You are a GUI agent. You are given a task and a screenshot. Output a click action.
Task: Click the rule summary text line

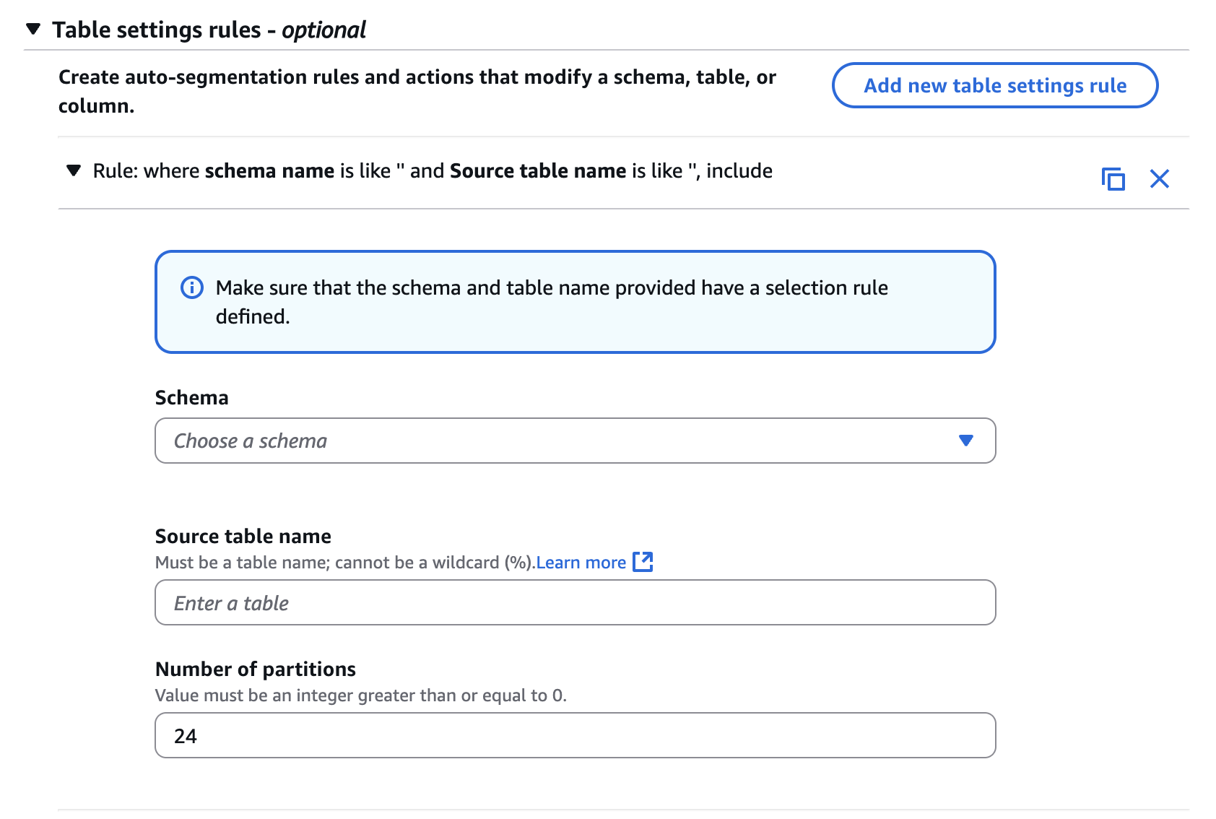pos(432,171)
